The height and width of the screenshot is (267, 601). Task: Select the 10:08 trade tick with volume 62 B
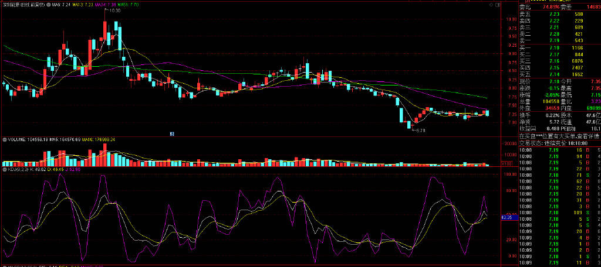tap(559, 181)
